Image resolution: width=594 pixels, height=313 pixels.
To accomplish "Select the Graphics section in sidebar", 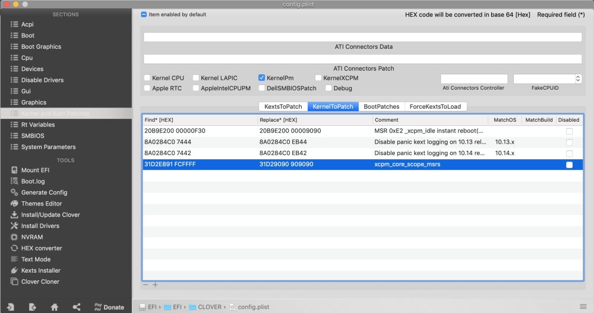I will 34,102.
